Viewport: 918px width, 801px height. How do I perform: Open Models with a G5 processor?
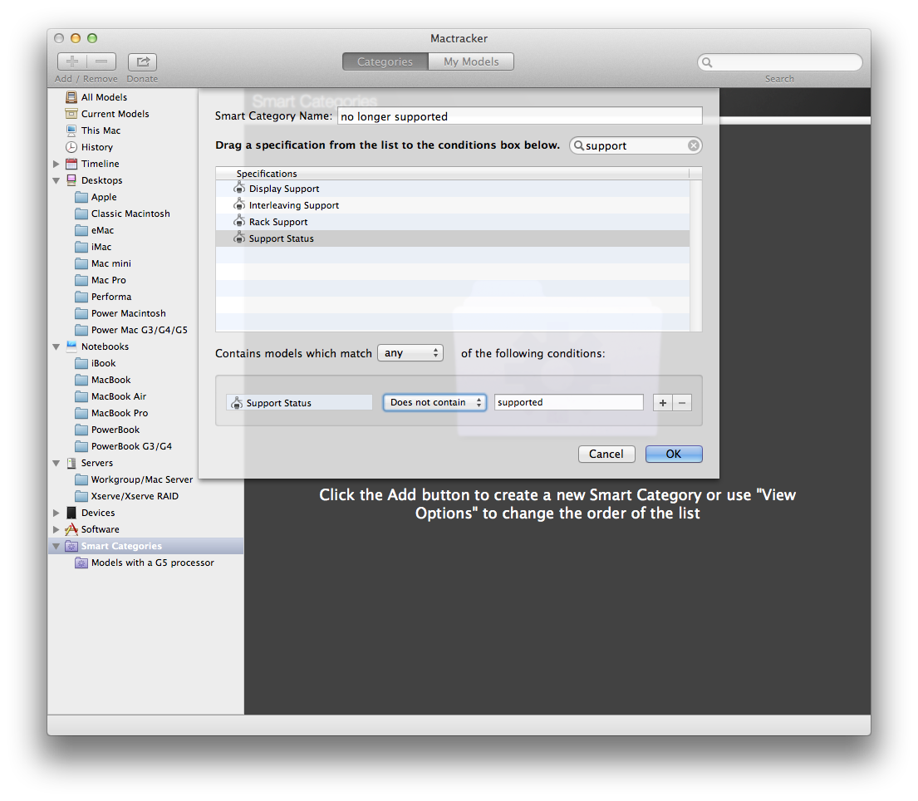[x=145, y=563]
